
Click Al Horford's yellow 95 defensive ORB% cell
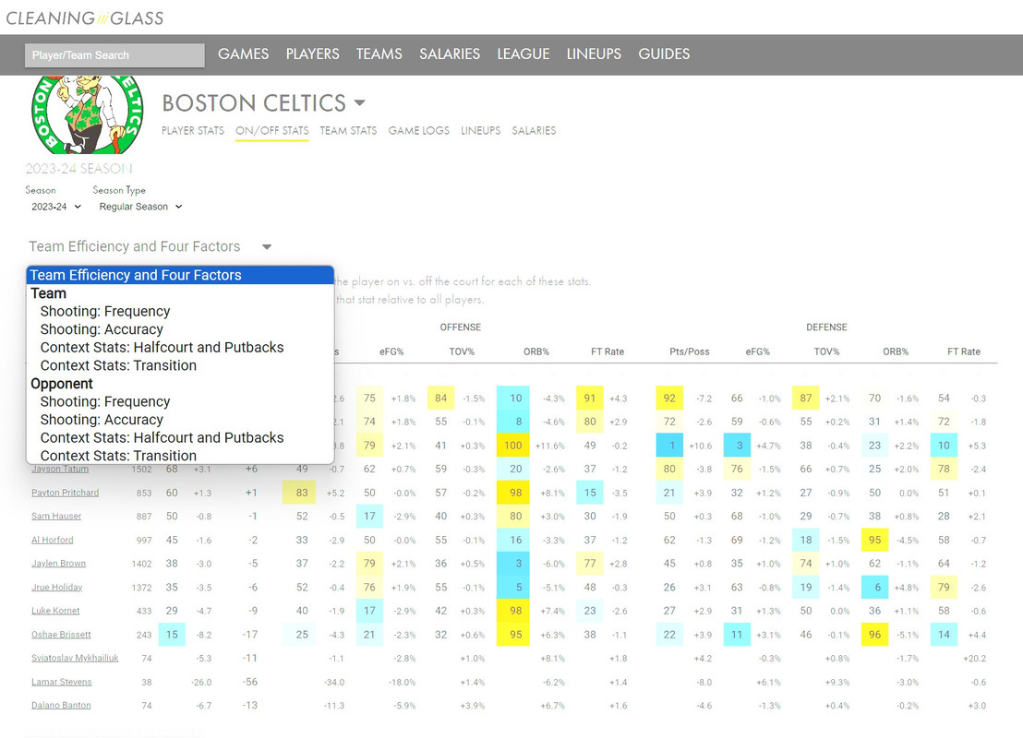coord(875,540)
